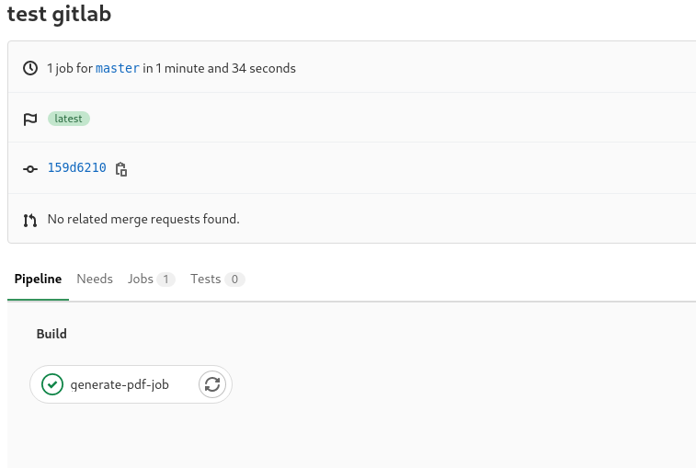Click the merge request icon
Viewport: 696px width, 468px height.
coord(30,221)
